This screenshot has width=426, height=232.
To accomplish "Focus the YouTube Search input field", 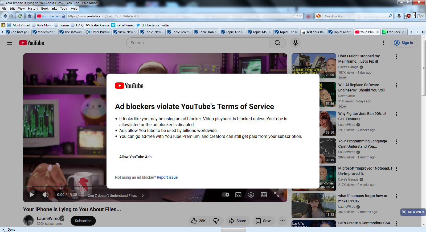I will coord(198,43).
